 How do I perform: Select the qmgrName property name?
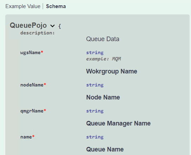click(x=32, y=111)
